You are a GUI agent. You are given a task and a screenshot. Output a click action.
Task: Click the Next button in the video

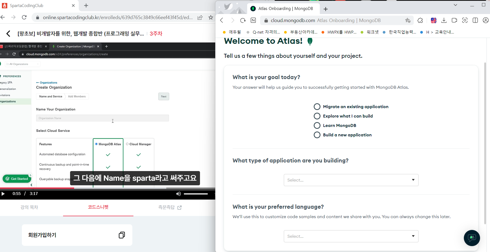[164, 97]
